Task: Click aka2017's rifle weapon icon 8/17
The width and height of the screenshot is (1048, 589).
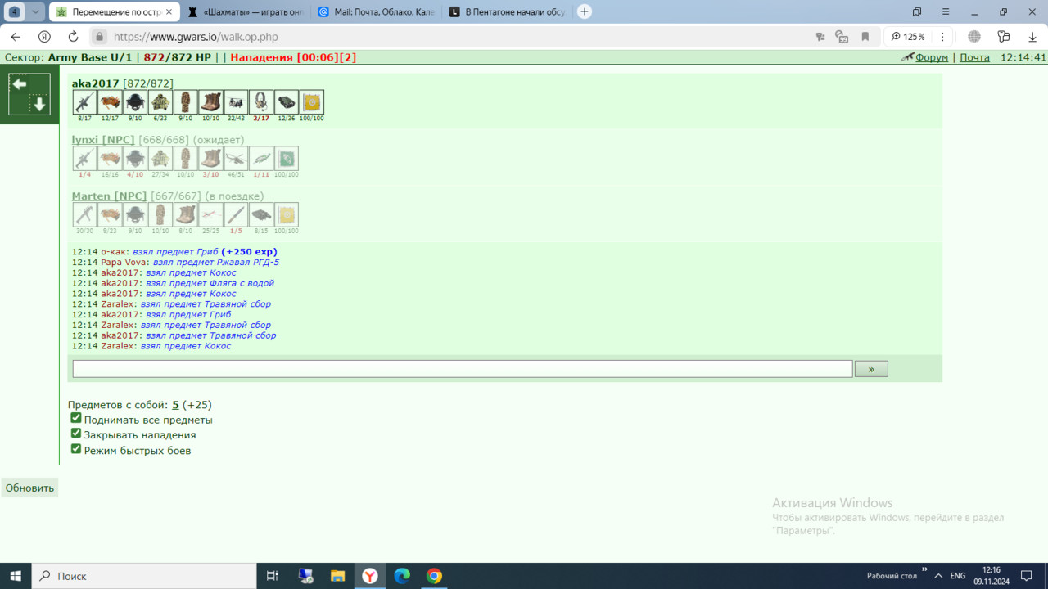Action: [x=84, y=102]
